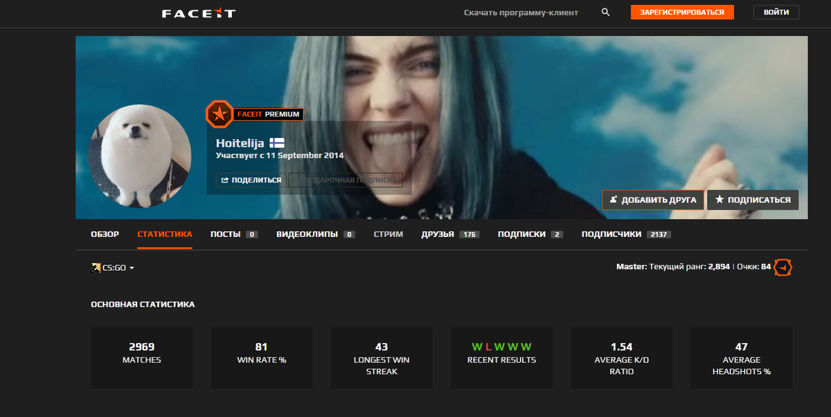
Task: Click the Master rank level icon
Action: click(x=783, y=267)
